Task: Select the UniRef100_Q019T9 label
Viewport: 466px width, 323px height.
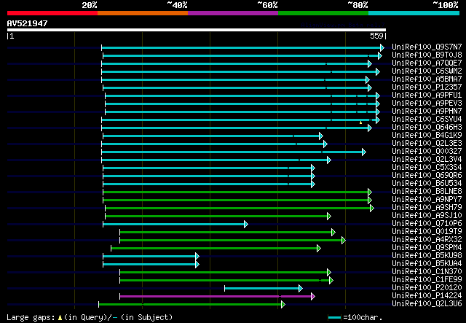Action: point(427,231)
